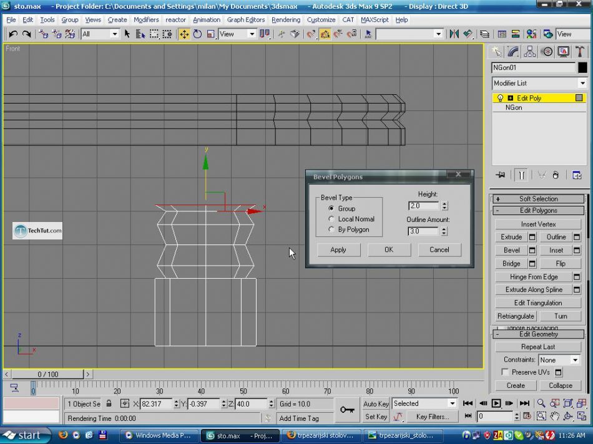This screenshot has height=444, width=593.
Task: Toggle the Set Key mode button
Action: tap(376, 417)
